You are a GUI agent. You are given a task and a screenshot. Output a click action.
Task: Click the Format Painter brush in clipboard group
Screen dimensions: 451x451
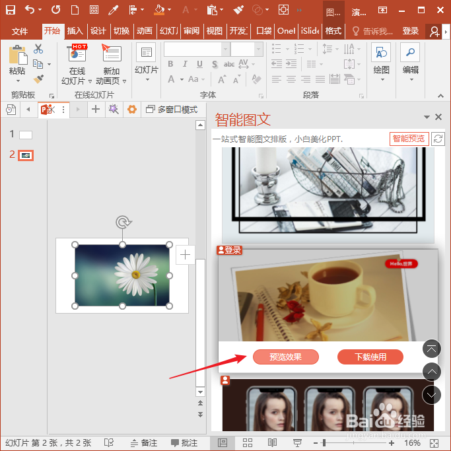tap(38, 79)
